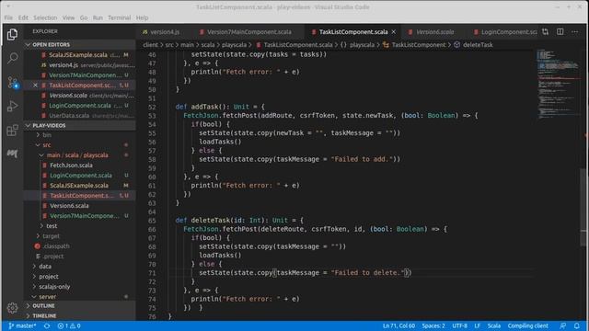Switch to the Version7MainComponent.scala tab
Viewport: 589px width, 331px height.
coord(249,32)
